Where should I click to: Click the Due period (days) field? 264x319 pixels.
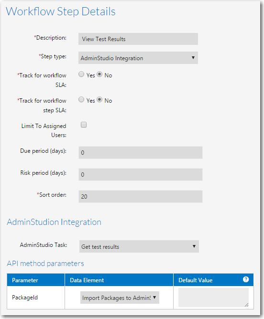pos(140,152)
